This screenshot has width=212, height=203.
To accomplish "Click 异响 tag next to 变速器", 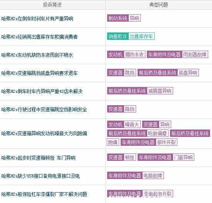I will coord(165,124).
